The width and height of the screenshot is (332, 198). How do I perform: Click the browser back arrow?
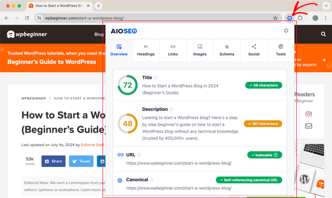coord(6,18)
